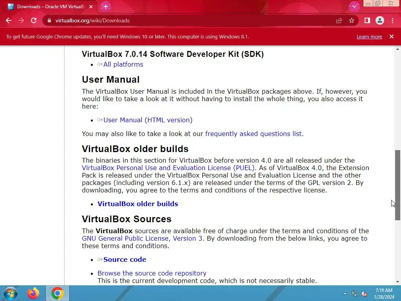Bookmark this page with the star

click(352, 20)
